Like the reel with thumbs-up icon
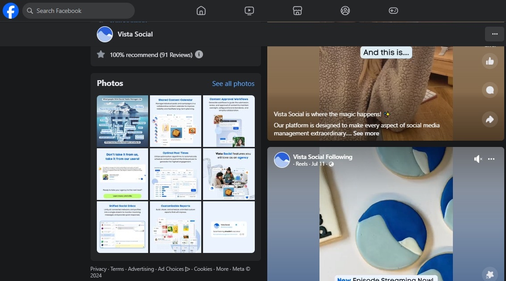This screenshot has width=506, height=281. [490, 61]
